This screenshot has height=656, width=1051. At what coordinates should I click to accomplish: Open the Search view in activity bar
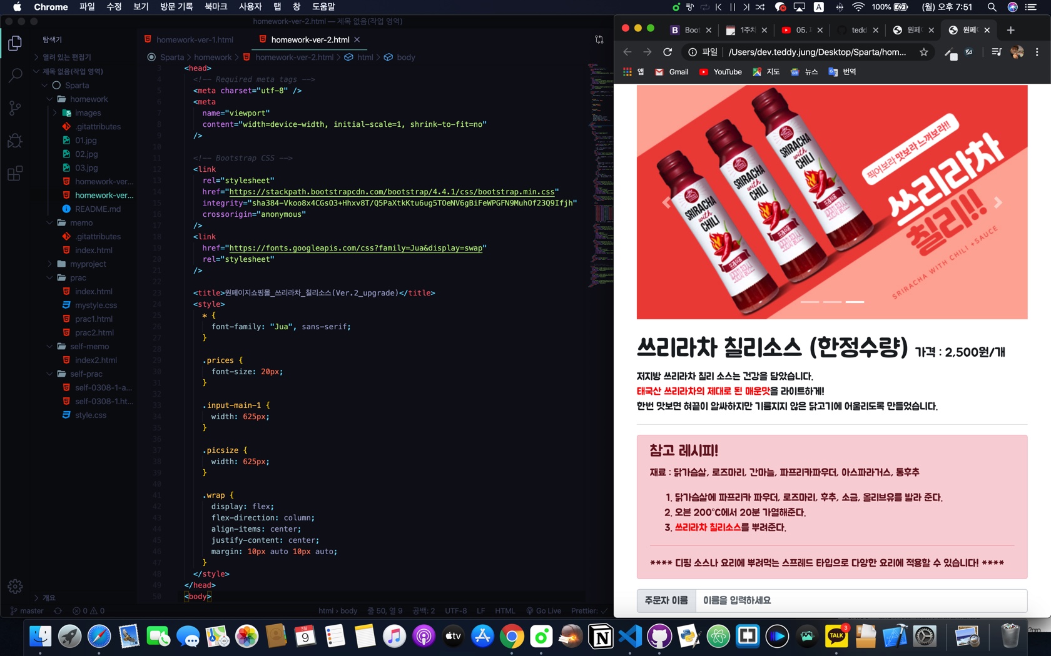pos(15,76)
